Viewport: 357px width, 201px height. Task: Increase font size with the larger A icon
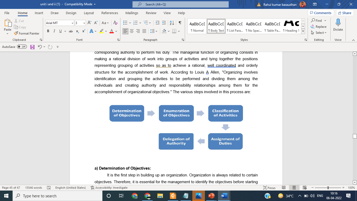click(x=89, y=23)
